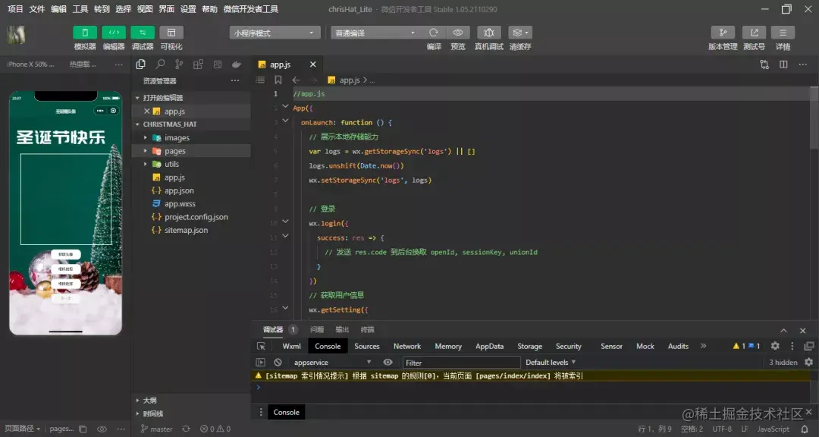Click the master branch in the status bar

[x=157, y=429]
